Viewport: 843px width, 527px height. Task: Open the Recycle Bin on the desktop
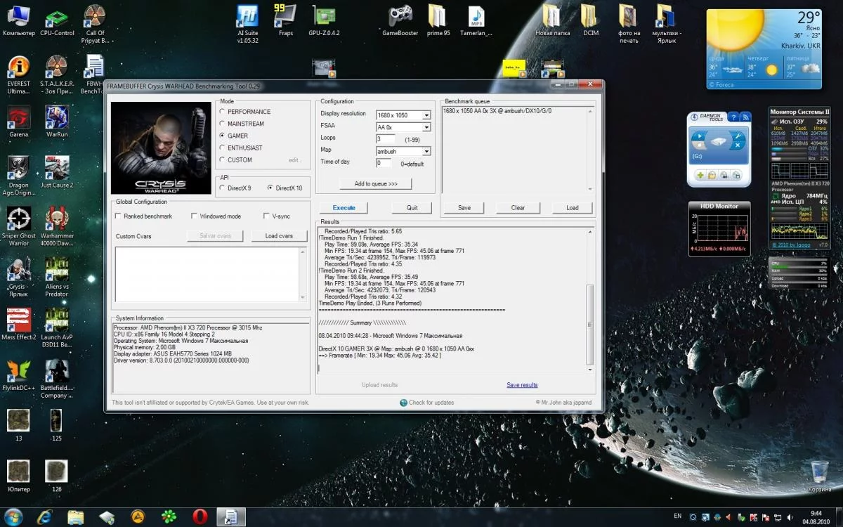click(819, 472)
